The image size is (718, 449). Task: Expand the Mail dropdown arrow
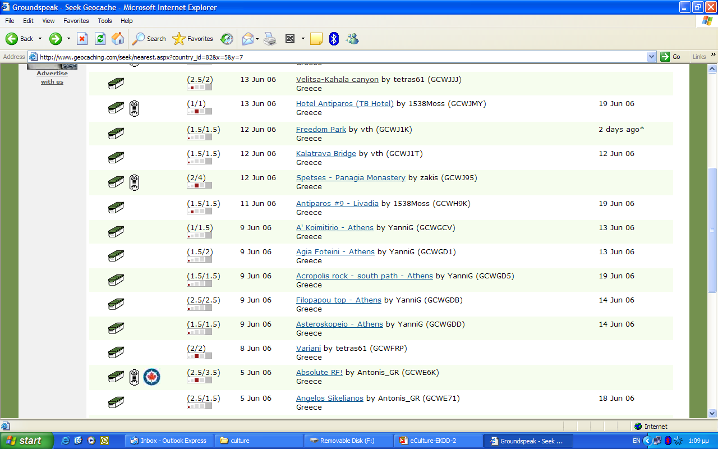pyautogui.click(x=257, y=39)
